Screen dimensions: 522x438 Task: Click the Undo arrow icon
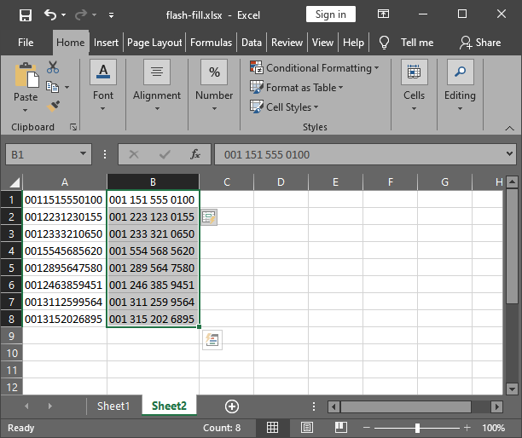(50, 14)
